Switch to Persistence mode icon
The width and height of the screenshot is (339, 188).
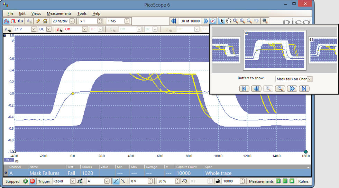pyautogui.click(x=13, y=21)
